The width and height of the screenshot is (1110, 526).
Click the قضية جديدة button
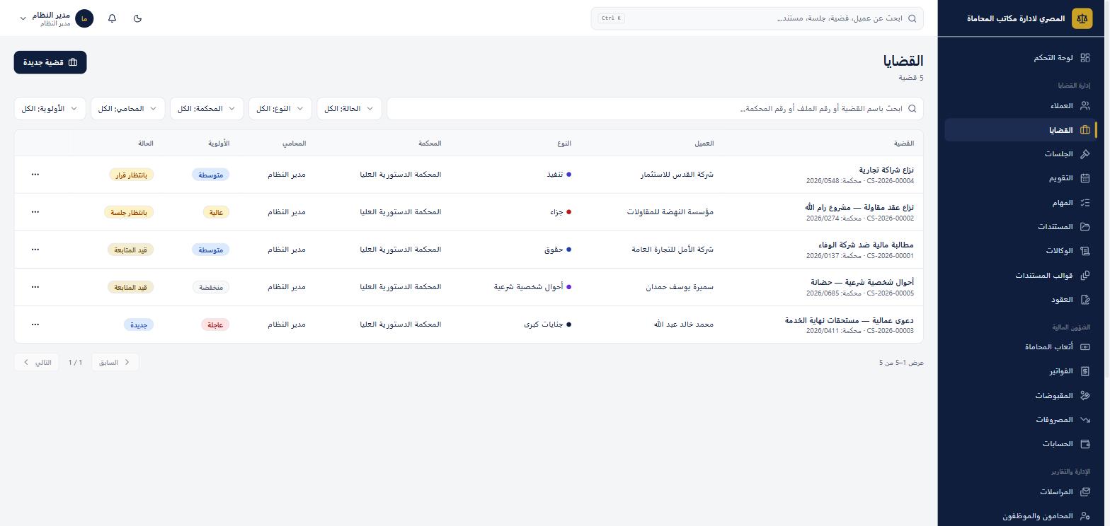point(50,62)
